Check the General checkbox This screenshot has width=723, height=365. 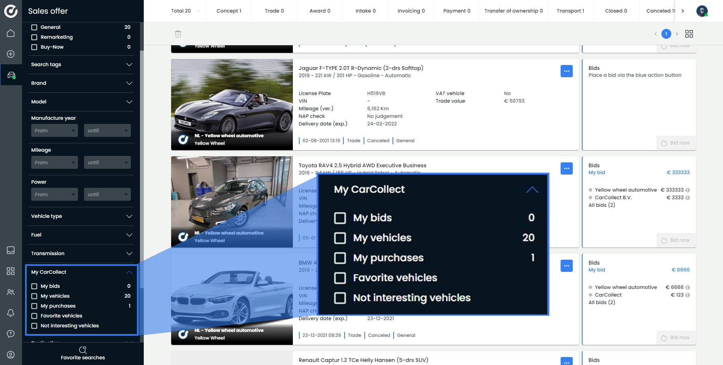(34, 27)
